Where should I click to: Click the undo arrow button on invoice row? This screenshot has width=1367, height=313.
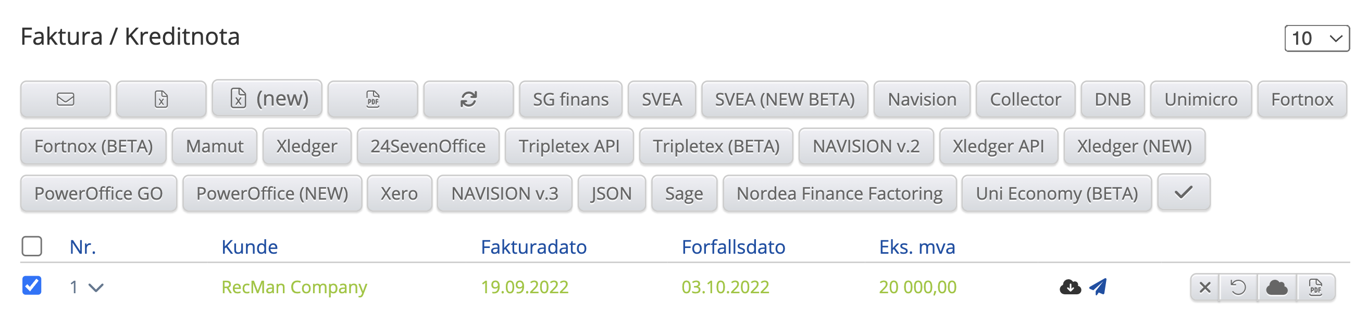click(1238, 288)
